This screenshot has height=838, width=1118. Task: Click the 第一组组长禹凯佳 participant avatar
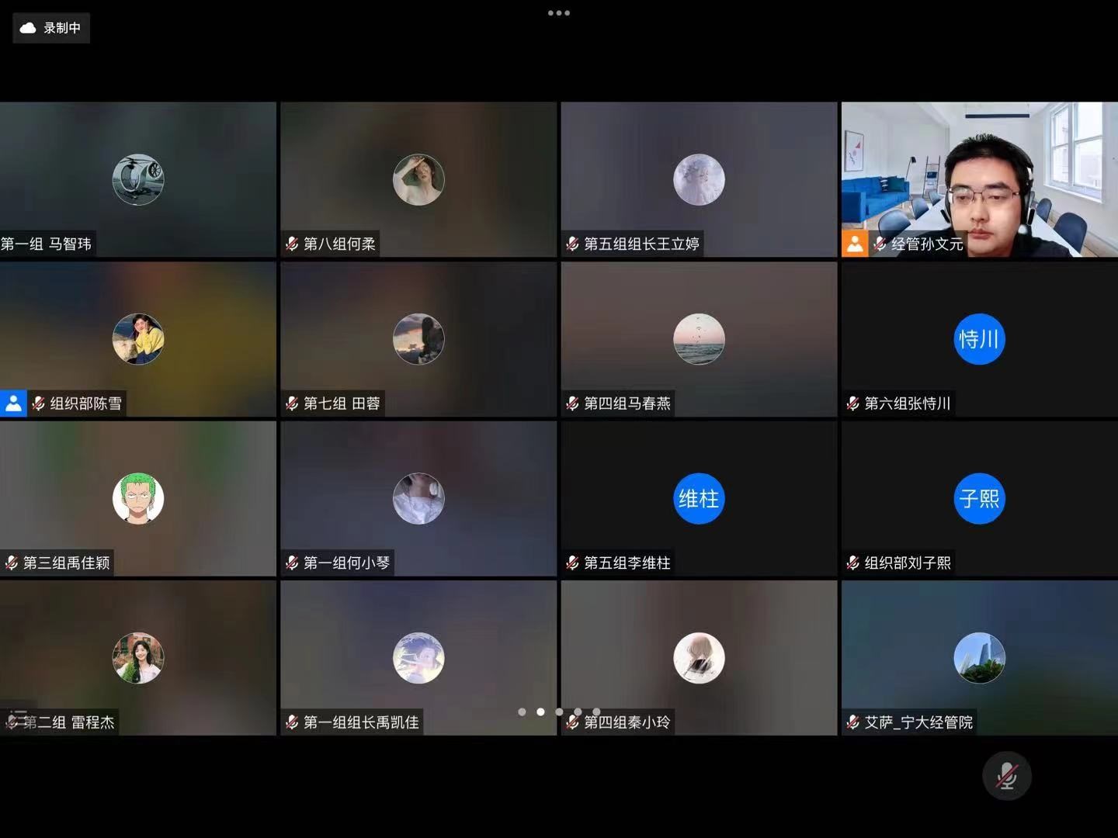[418, 658]
